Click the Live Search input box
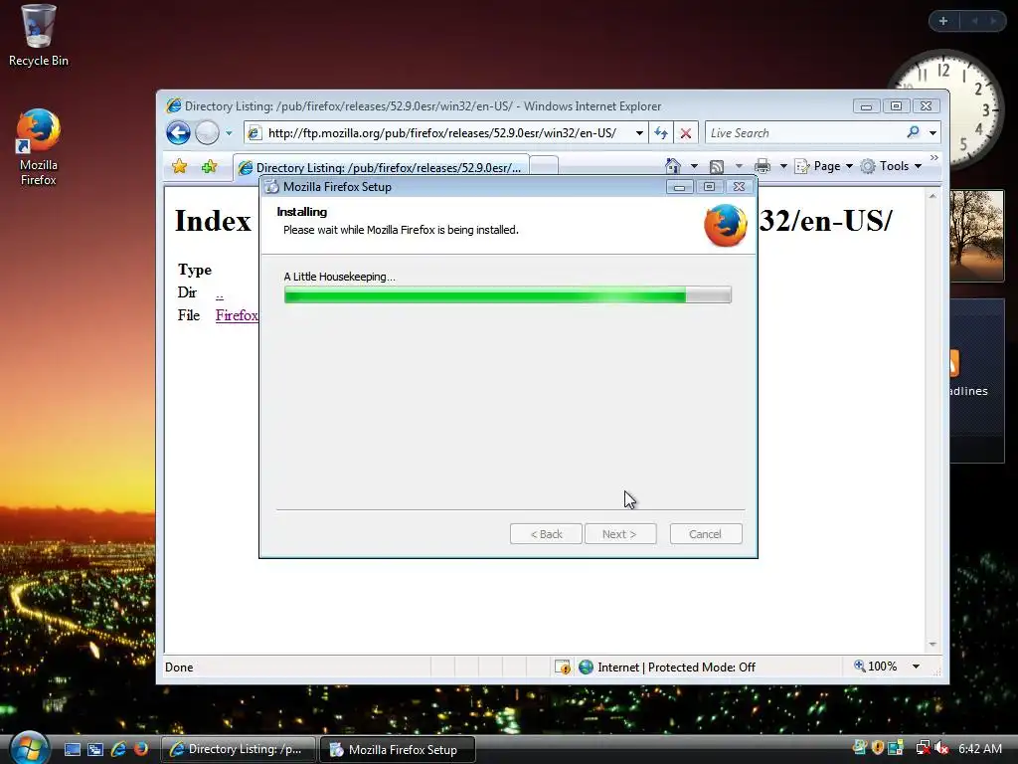1018x764 pixels. pos(805,133)
